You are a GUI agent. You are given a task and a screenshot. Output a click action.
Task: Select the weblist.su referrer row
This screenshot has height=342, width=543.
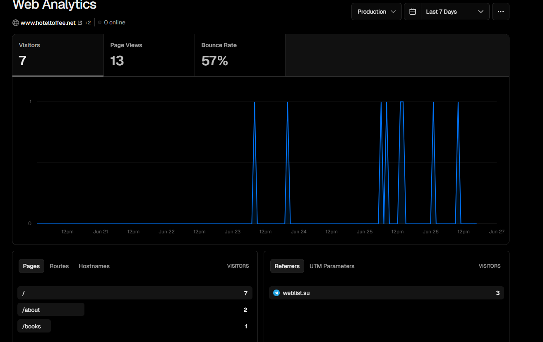[x=387, y=293]
